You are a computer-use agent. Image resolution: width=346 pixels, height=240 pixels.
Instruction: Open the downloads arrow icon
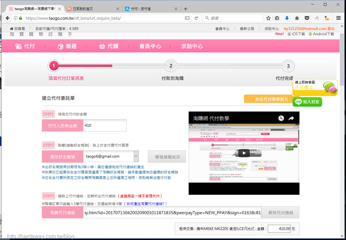287,18
